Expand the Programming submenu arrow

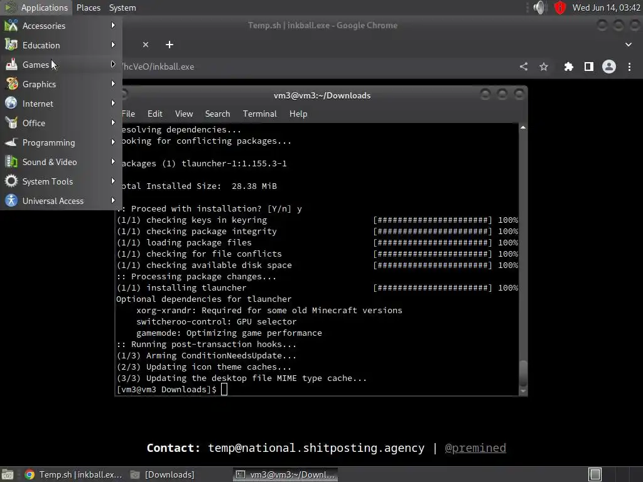(113, 142)
